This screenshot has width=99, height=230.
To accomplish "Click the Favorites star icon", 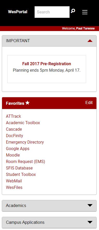I will pyautogui.click(x=27, y=103).
